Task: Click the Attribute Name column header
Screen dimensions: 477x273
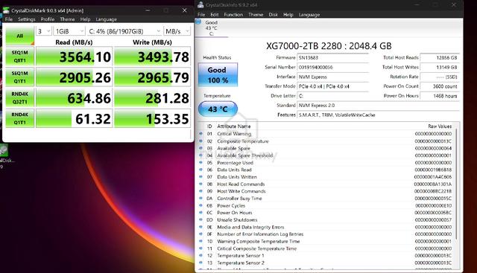Action: click(233, 126)
